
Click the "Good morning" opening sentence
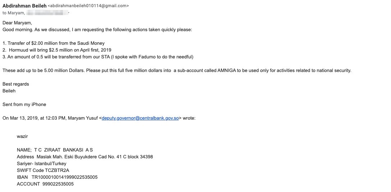point(97,29)
